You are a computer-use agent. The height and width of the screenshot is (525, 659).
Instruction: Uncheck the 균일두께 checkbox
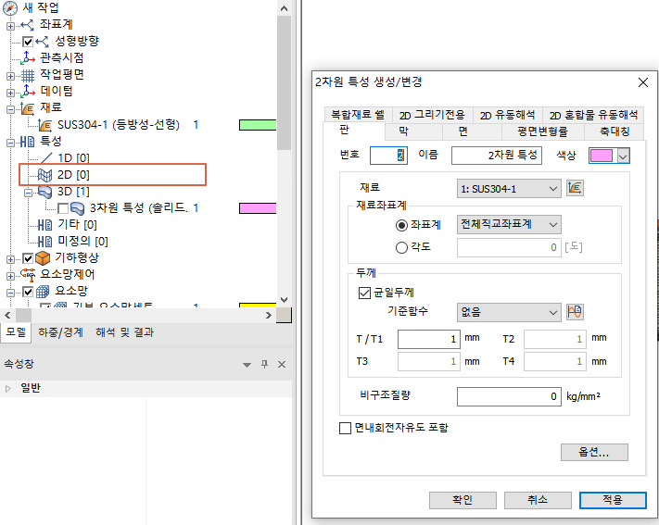(364, 293)
